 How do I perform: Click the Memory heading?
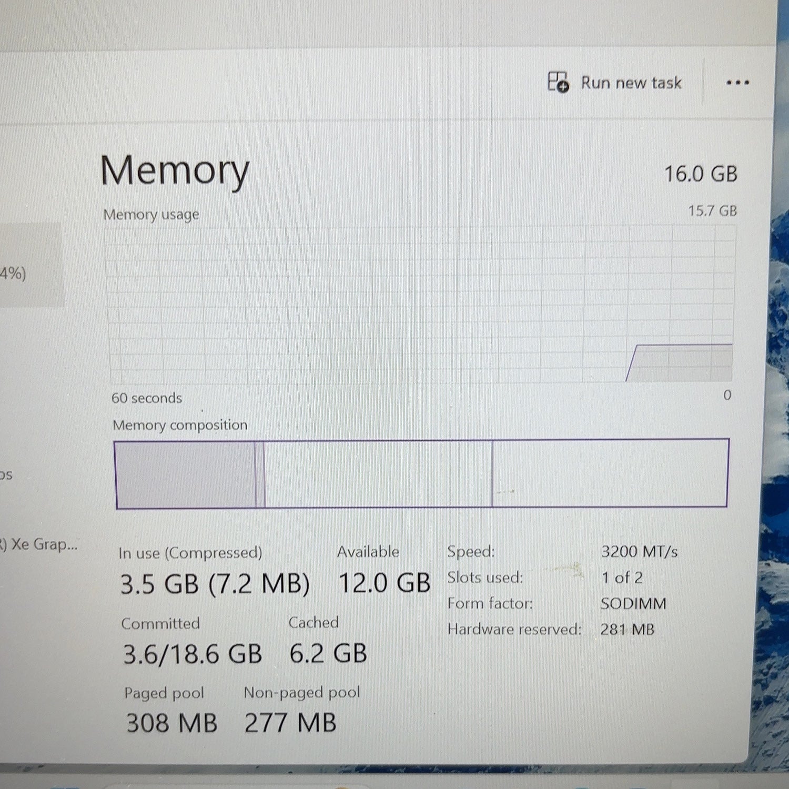pos(175,171)
